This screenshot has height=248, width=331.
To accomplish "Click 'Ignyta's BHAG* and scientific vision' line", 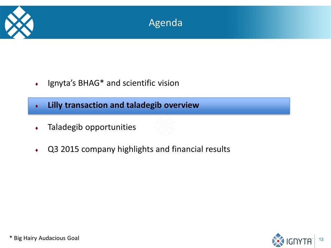I will [113, 83].
